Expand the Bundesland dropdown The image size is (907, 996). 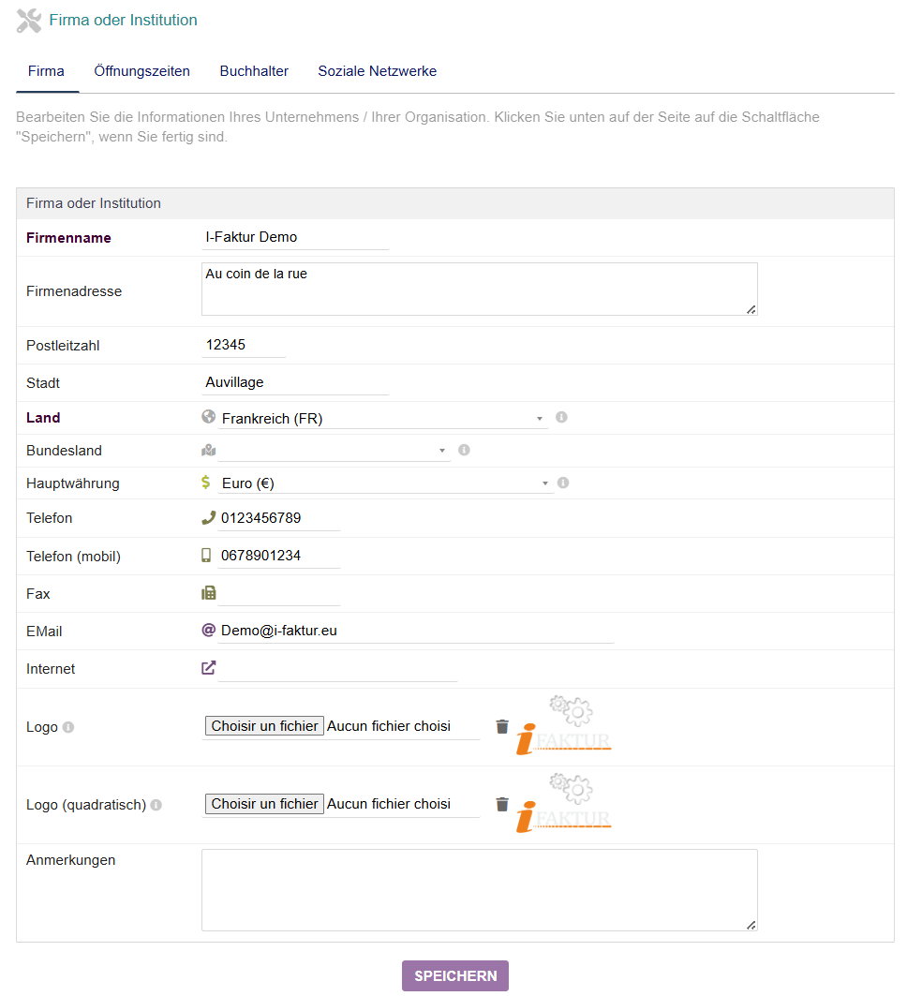334,451
